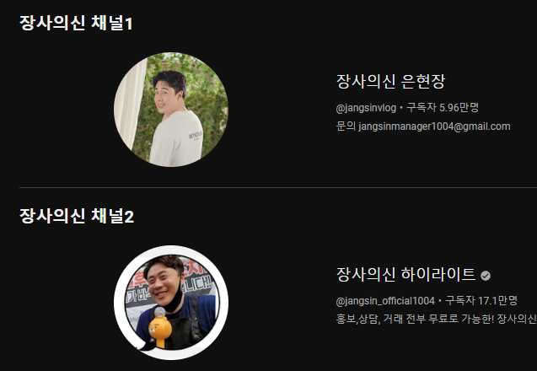Click the divider line between channel sections

278,188
